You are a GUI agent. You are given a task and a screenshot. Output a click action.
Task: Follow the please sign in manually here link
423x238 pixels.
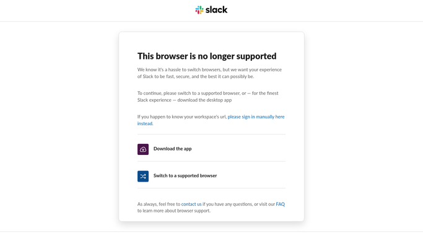pyautogui.click(x=256, y=117)
